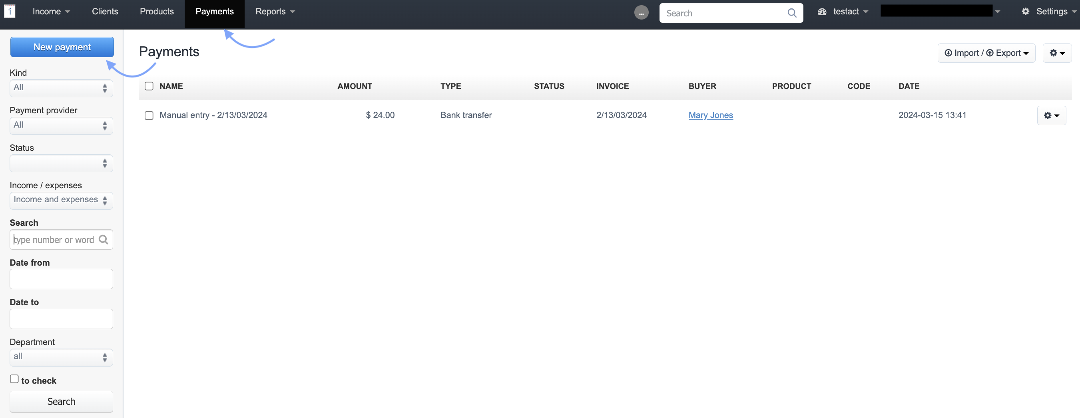Go to the Clients page
Viewport: 1080px width, 418px height.
[x=105, y=12]
